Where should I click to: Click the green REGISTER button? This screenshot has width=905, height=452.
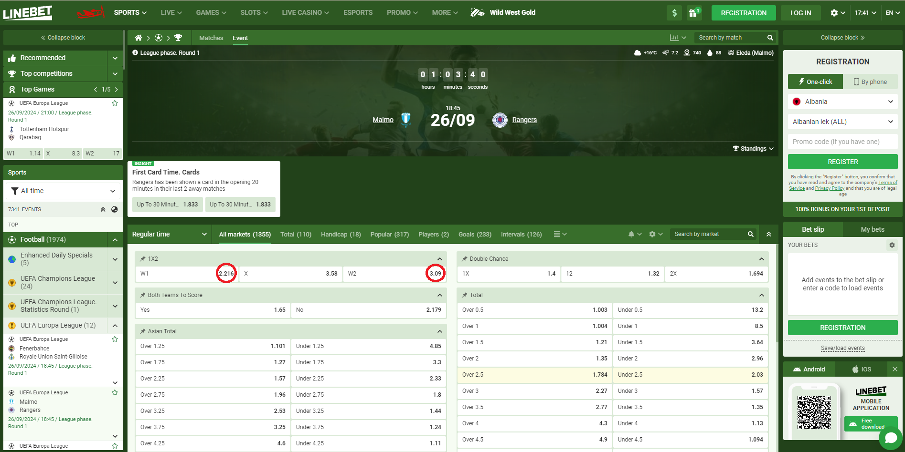[843, 162]
